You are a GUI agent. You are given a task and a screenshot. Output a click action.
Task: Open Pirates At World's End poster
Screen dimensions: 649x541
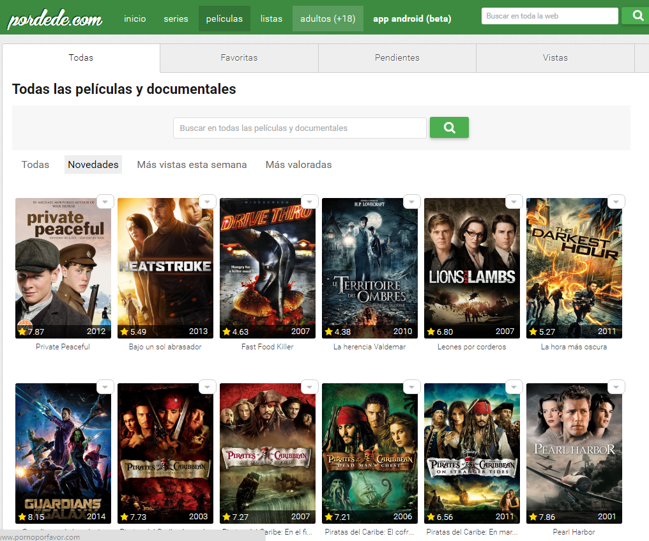268,453
